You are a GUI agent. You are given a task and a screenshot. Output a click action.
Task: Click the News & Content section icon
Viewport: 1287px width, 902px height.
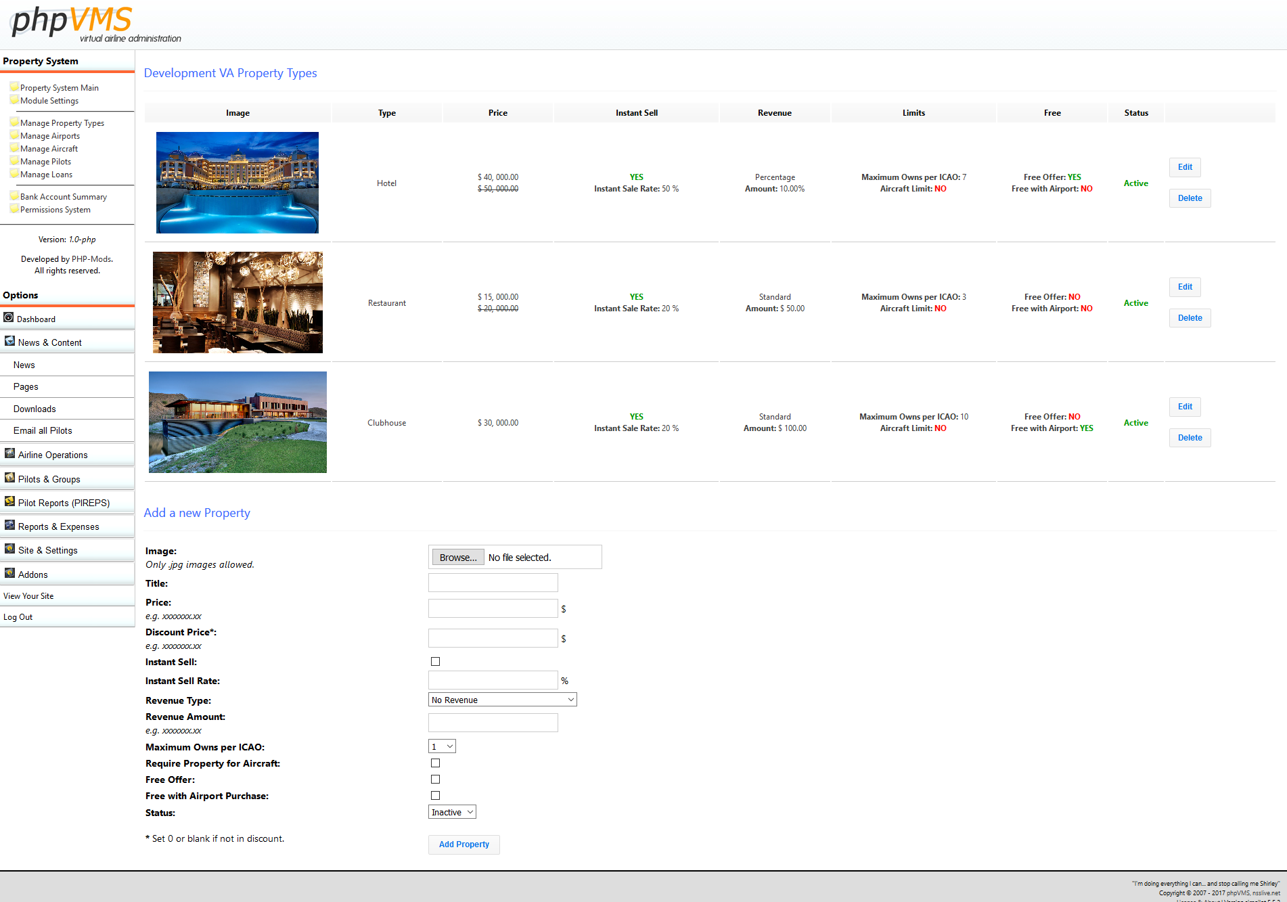[9, 341]
